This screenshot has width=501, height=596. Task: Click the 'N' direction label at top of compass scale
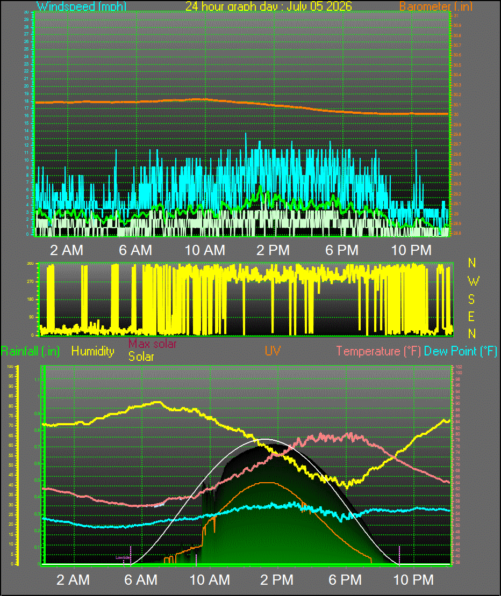pos(472,263)
